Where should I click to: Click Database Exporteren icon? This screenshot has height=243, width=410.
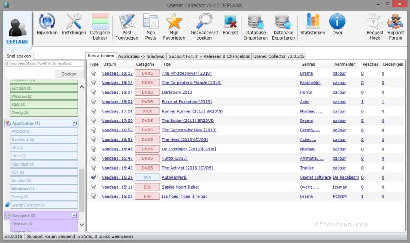283,21
